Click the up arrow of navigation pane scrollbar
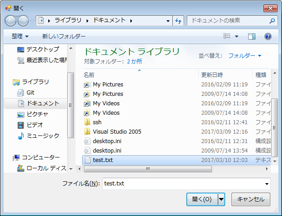The height and width of the screenshot is (216, 282). click(71, 48)
